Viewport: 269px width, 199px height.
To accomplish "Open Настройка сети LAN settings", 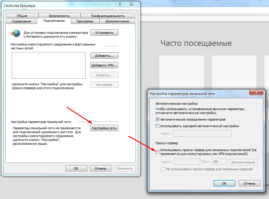I will point(104,128).
